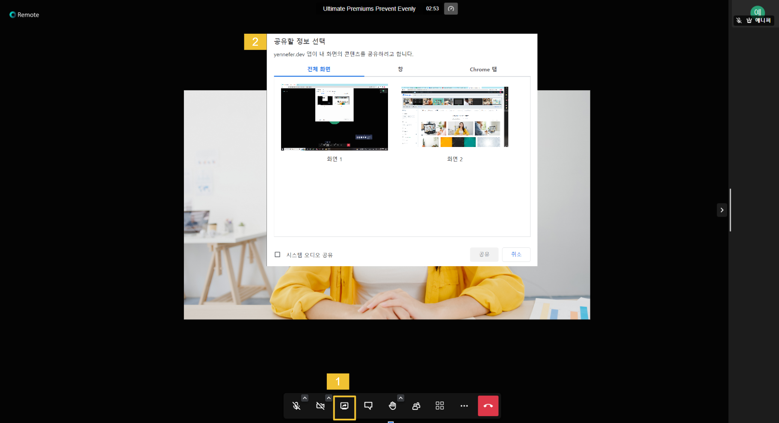Image resolution: width=779 pixels, height=423 pixels.
Task: Switch to the 창 tab
Action: (400, 69)
